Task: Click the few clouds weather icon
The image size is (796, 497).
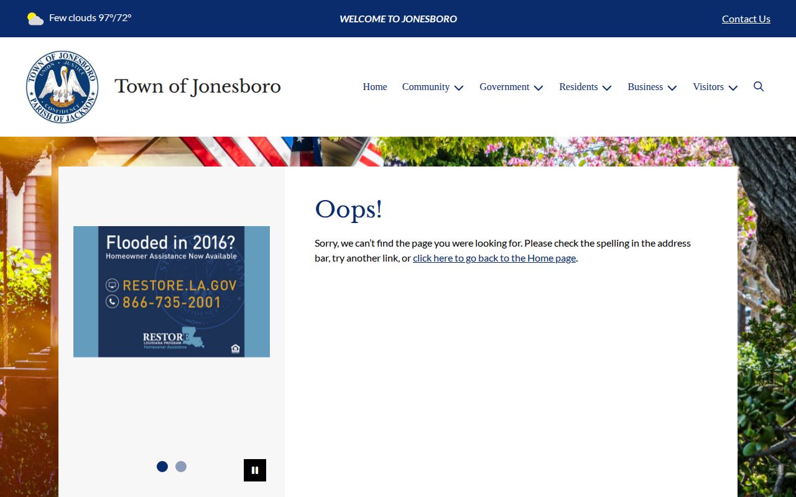Action: pos(35,19)
